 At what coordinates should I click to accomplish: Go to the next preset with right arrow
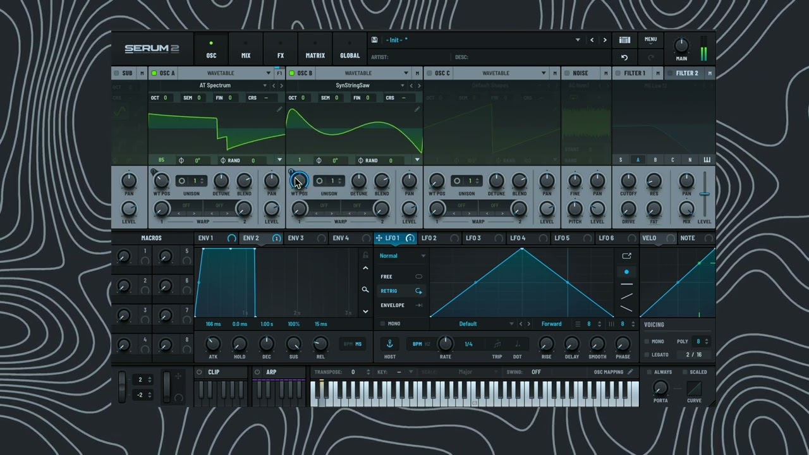[x=605, y=40]
